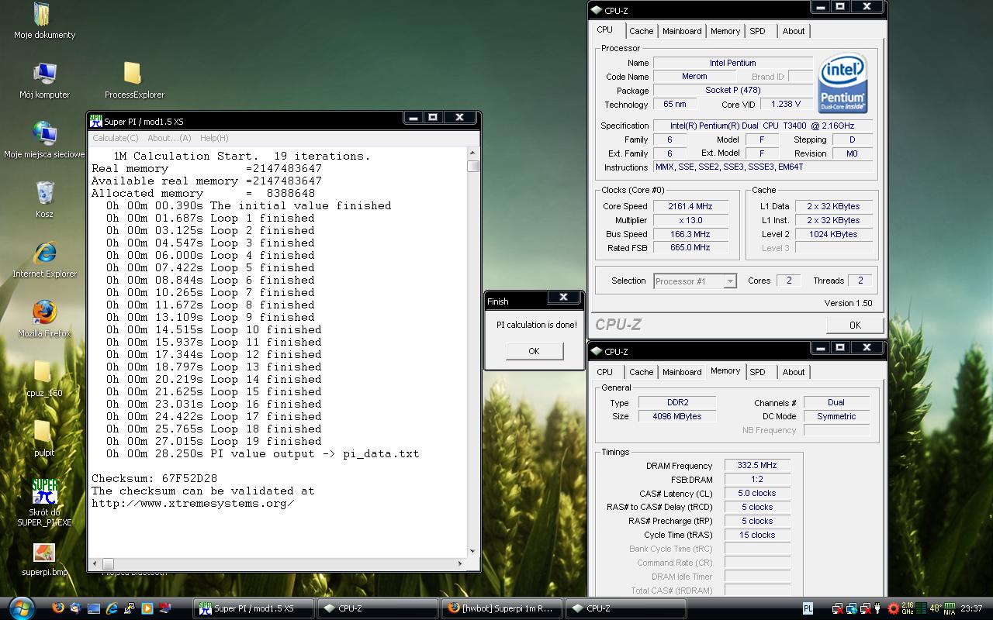This screenshot has width=993, height=620.
Task: Click Super PI vertical scrollbar up arrow
Action: pos(473,153)
